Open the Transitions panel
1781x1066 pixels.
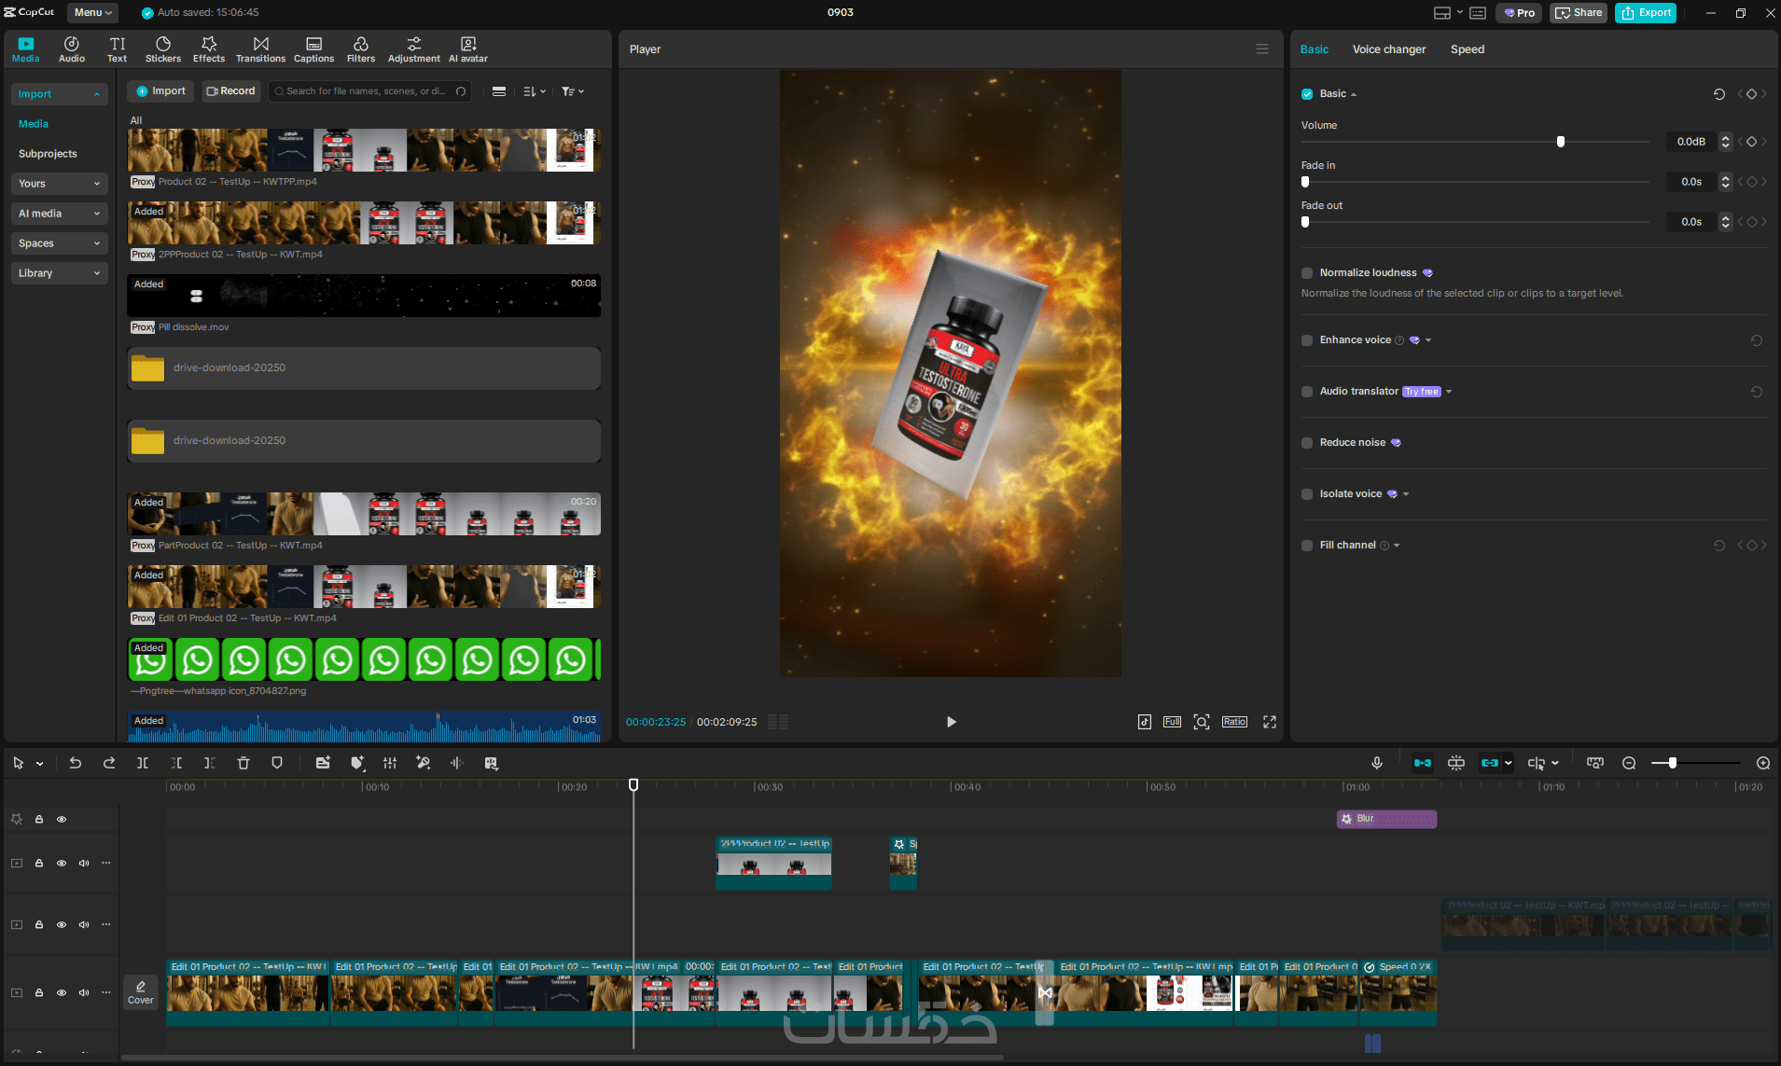pyautogui.click(x=260, y=49)
